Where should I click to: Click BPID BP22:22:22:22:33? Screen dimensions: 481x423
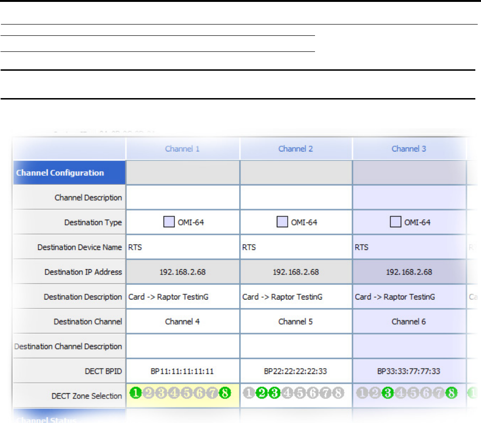295,371
